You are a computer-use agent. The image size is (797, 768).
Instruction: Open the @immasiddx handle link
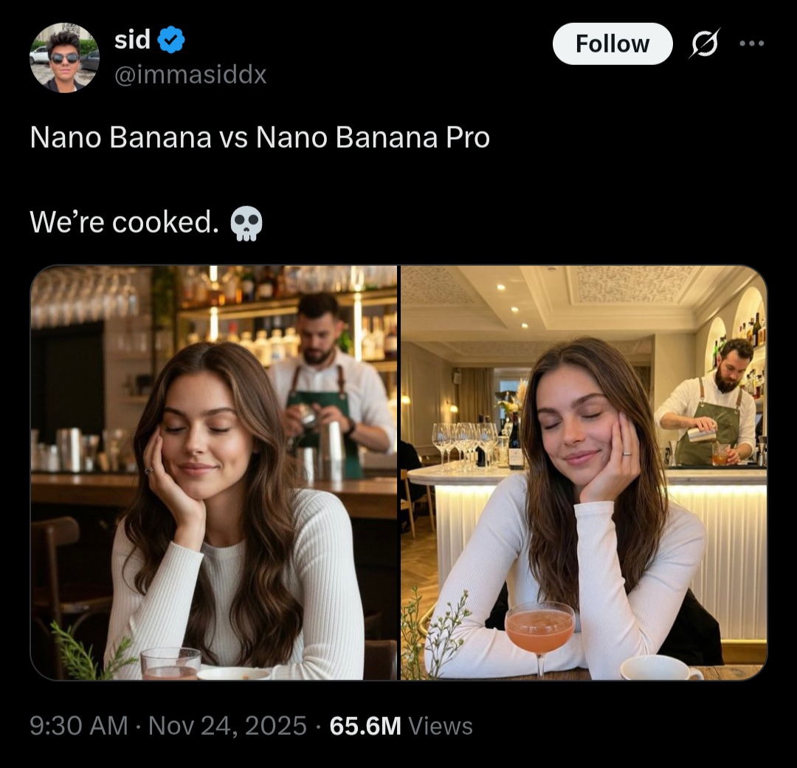click(x=190, y=74)
